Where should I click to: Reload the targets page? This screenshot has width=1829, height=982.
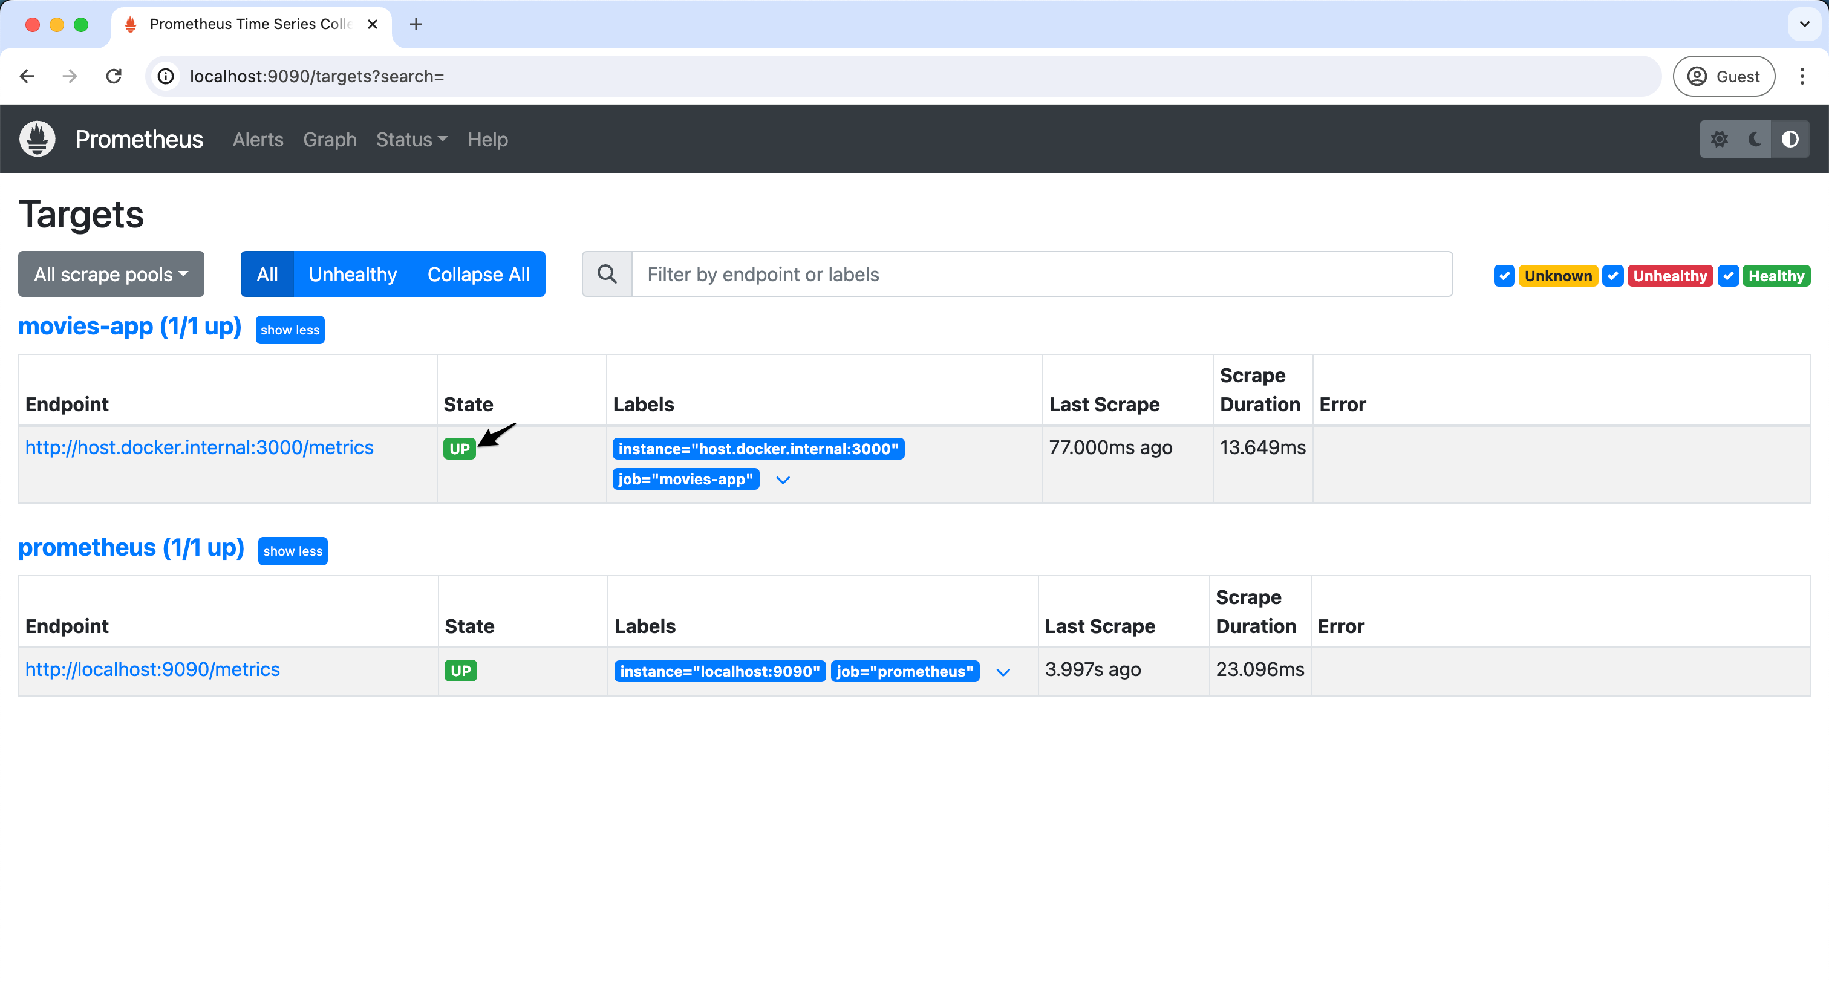tap(114, 76)
